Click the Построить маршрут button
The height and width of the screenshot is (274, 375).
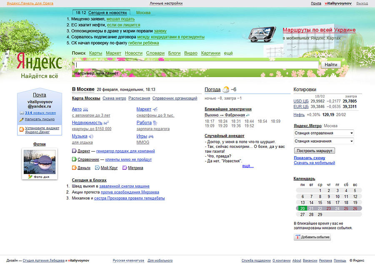point(314,150)
